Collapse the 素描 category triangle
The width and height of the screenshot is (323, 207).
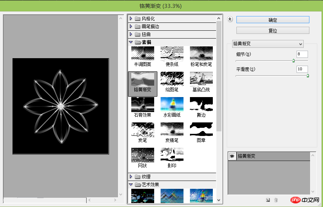point(131,42)
